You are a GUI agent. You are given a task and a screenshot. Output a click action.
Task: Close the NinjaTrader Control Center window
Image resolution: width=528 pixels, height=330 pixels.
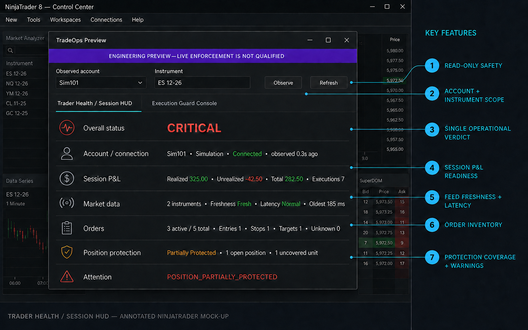402,7
